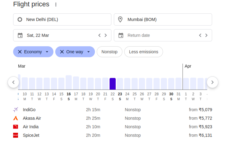Click IndiGo price from ₹5,079
The width and height of the screenshot is (228, 142).
pyautogui.click(x=201, y=110)
